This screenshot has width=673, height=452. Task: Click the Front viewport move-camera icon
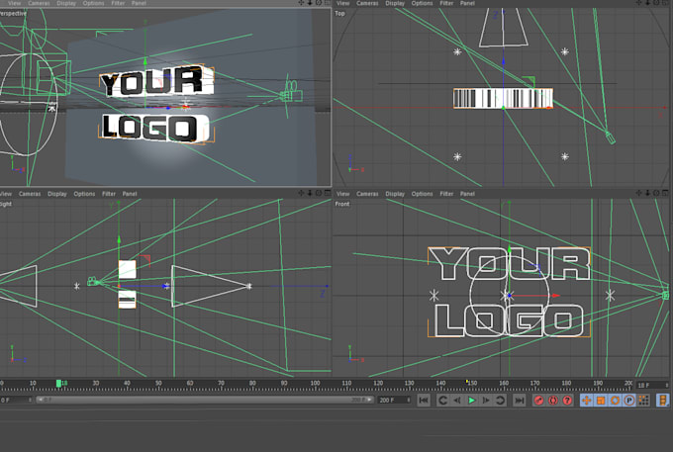tap(638, 194)
